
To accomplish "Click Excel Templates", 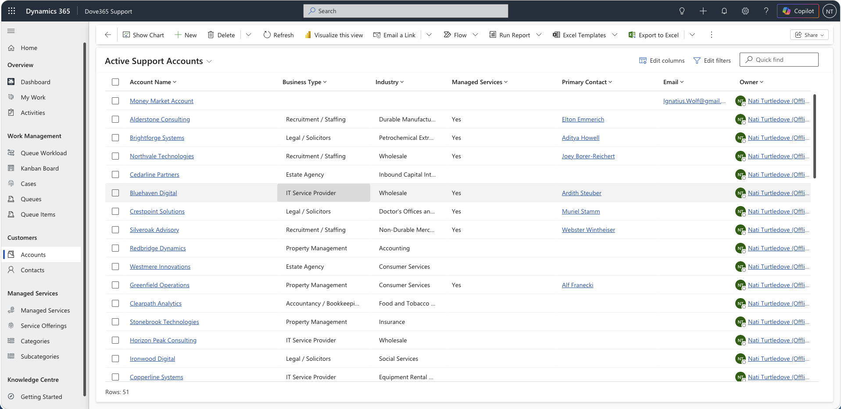I will (579, 35).
